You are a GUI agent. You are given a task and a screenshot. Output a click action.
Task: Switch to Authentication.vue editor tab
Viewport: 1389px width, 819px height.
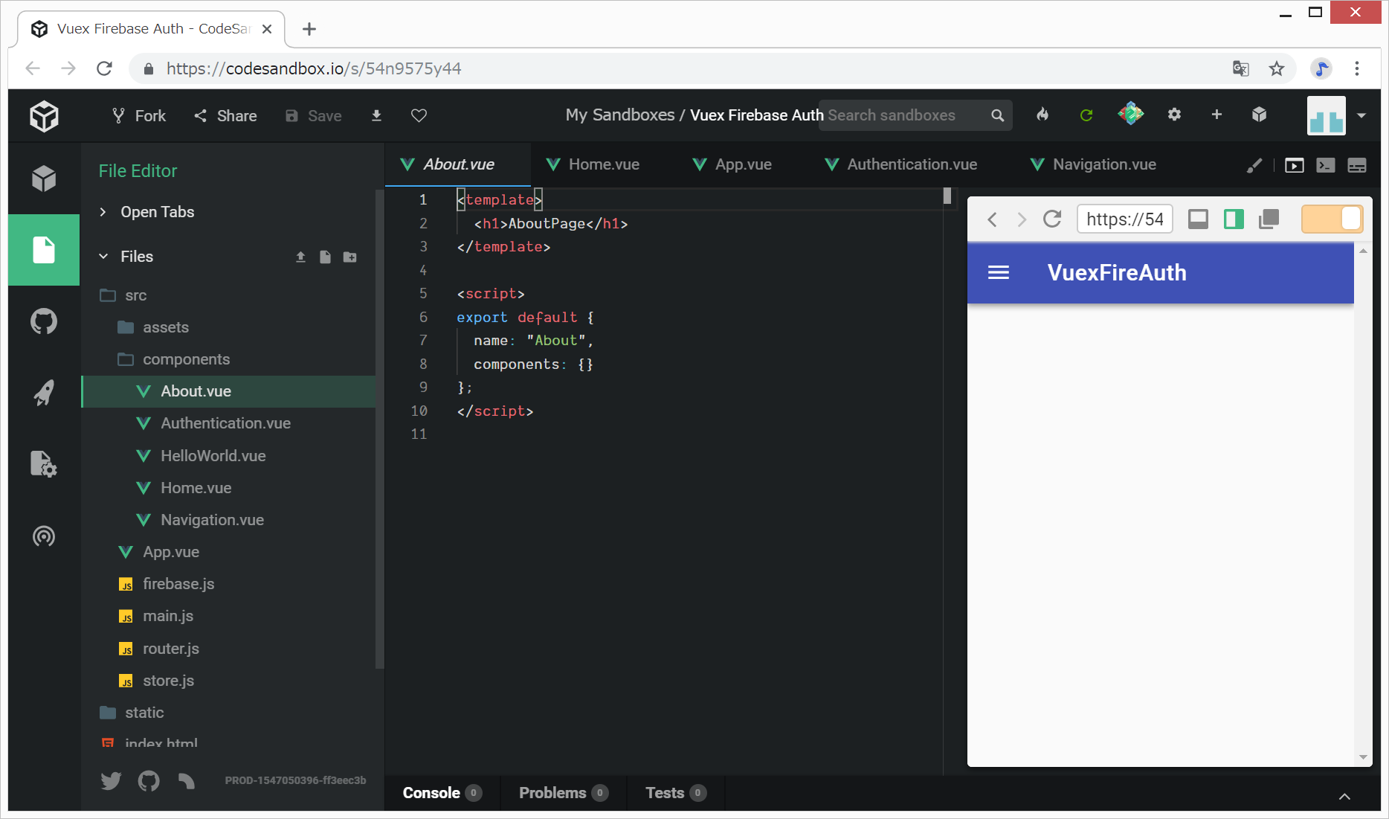(912, 164)
